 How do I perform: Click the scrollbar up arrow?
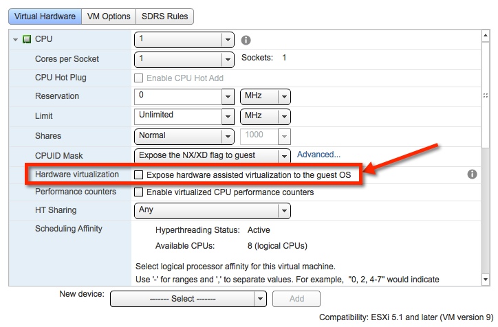click(486, 36)
